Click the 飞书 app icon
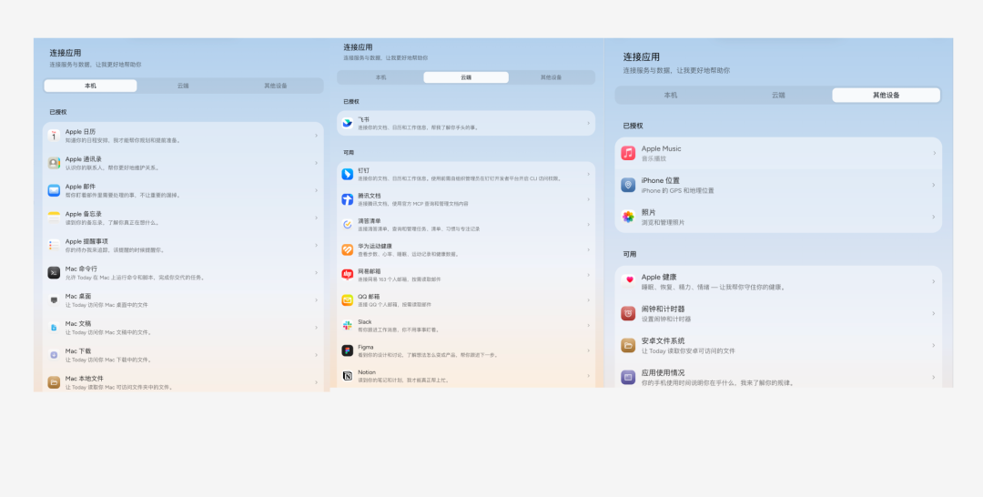Image resolution: width=983 pixels, height=497 pixels. (348, 123)
